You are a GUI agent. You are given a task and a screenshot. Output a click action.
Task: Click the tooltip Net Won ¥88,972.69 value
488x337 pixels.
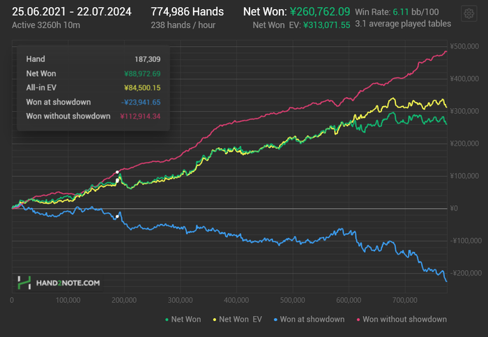tap(142, 74)
